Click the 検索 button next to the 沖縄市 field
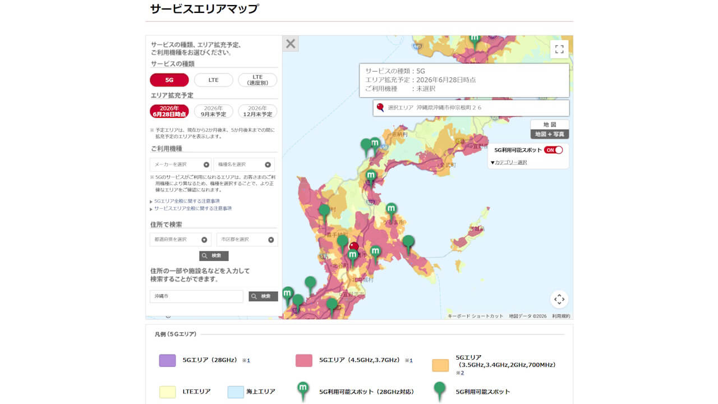 click(x=263, y=296)
